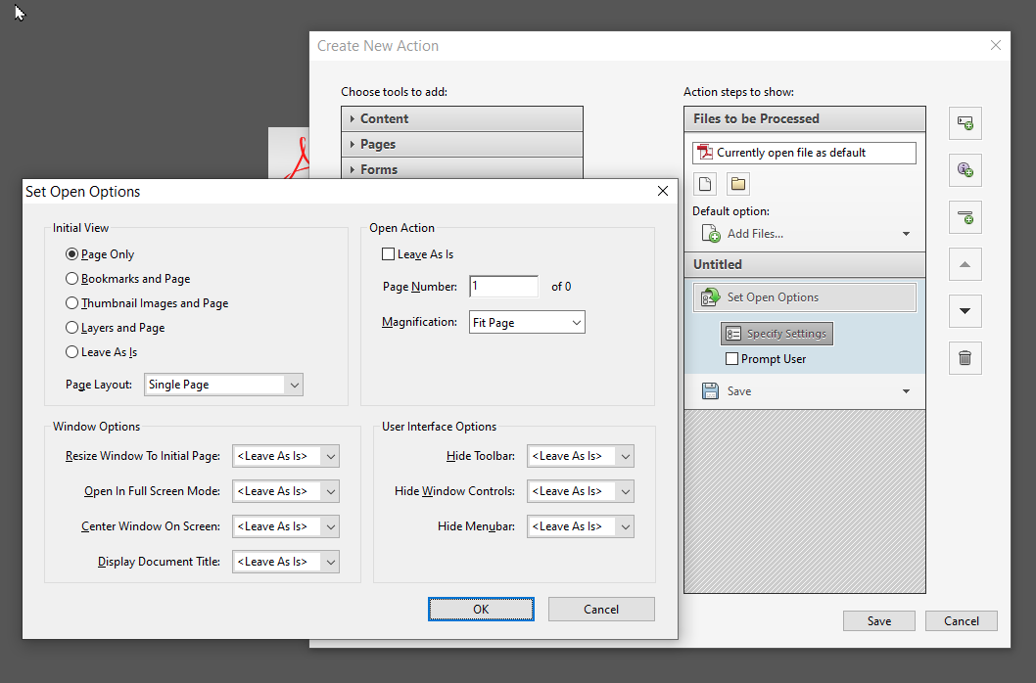The width and height of the screenshot is (1036, 683).
Task: Enable the Leave As Is open action checkbox
Action: tap(389, 253)
